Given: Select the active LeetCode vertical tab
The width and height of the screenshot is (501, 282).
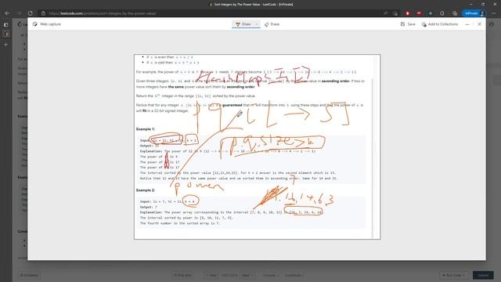Looking at the screenshot, I should pos(5,34).
